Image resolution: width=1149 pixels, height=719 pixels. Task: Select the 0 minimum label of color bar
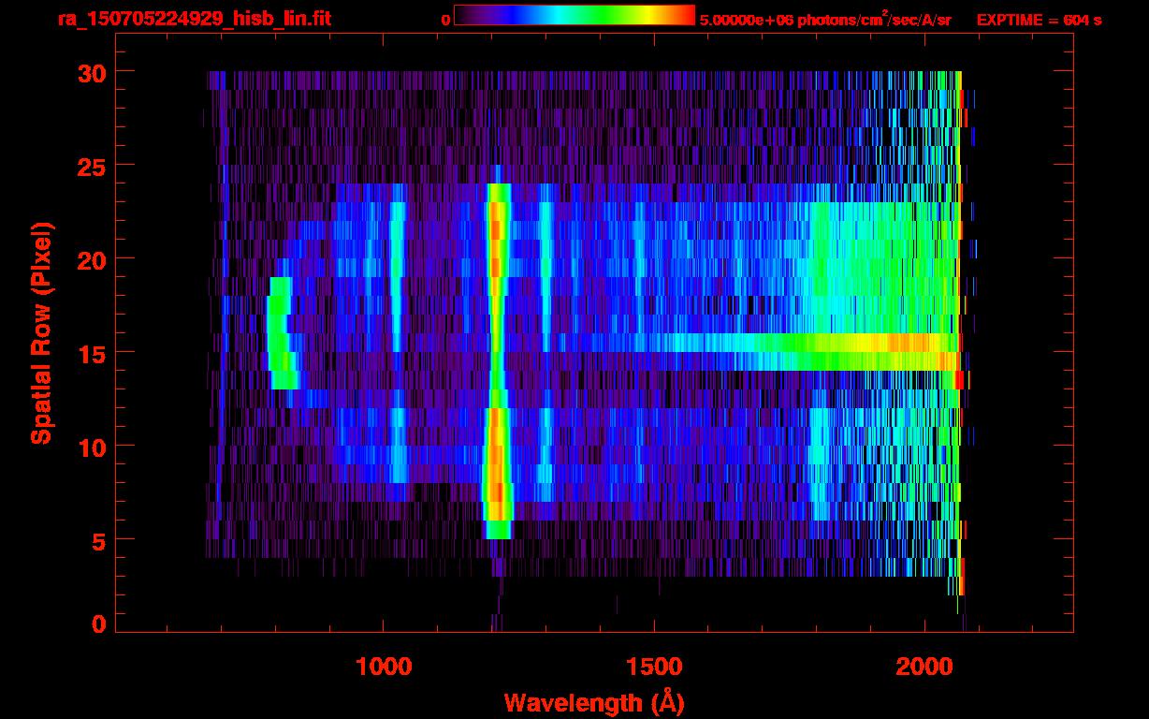[445, 20]
